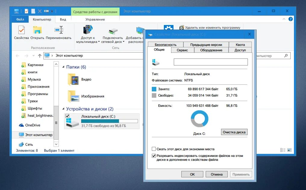Click the Средства работы с дисками contextual tab
Image resolution: width=306 pixels, height=190 pixels.
pos(95,12)
